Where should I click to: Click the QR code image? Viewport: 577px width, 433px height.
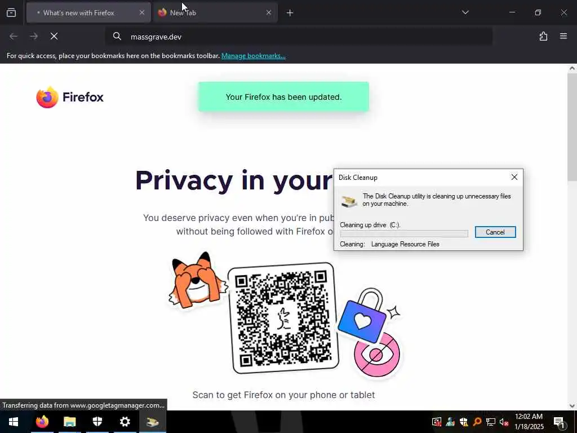coord(284,318)
